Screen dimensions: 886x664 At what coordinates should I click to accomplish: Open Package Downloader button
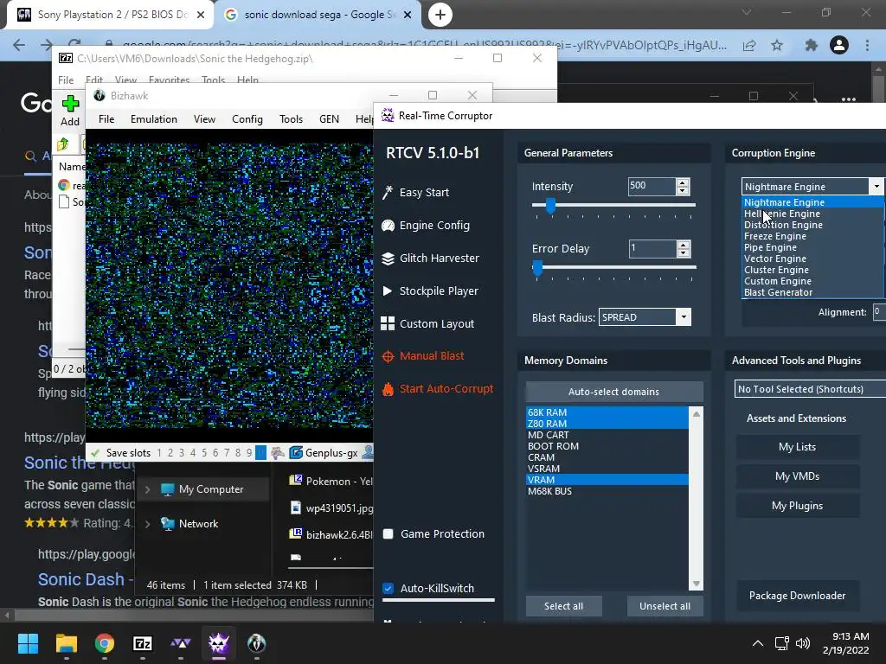pos(797,596)
